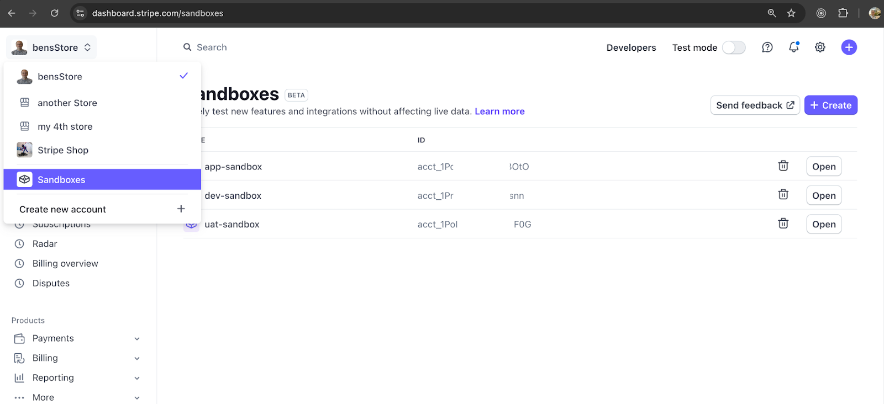This screenshot has height=404, width=884.
Task: Open settings gear icon
Action: coord(820,47)
